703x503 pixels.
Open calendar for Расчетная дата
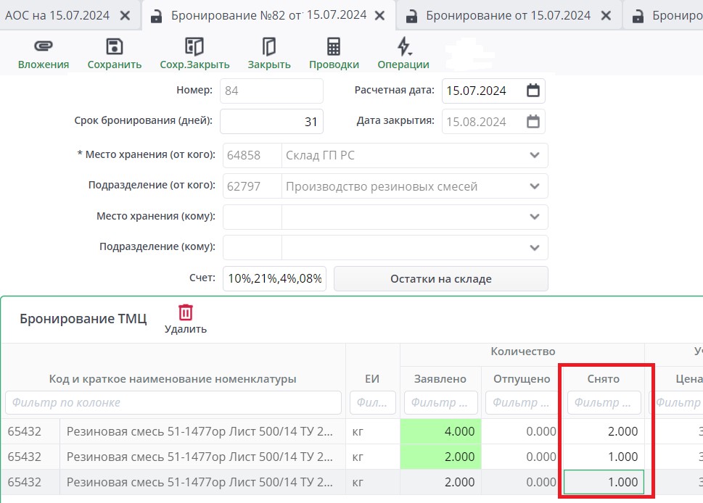pos(533,91)
